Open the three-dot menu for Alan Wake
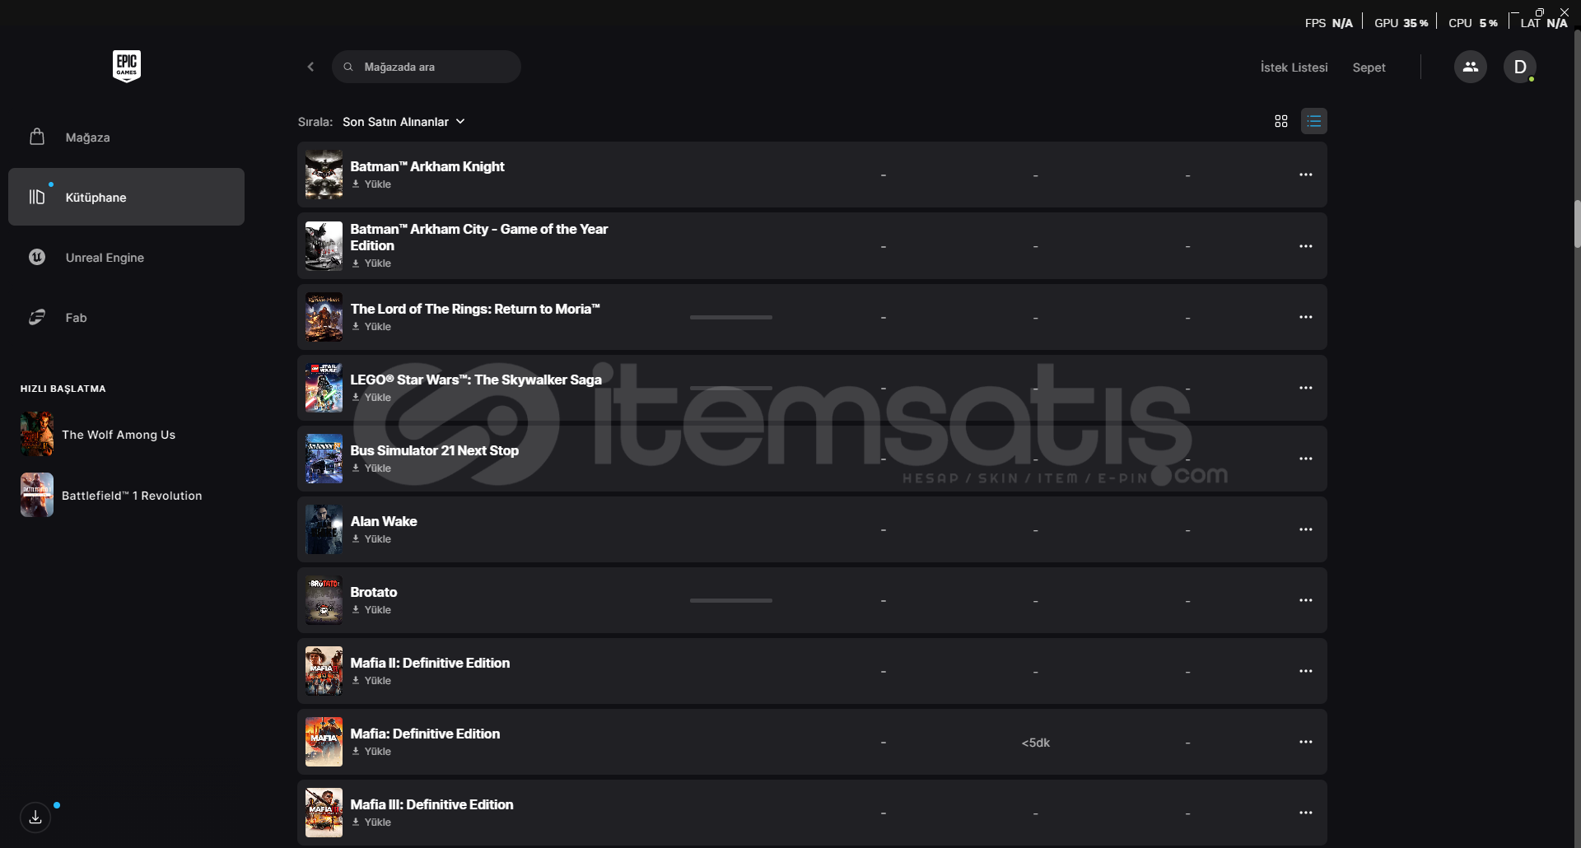1581x848 pixels. click(x=1306, y=529)
